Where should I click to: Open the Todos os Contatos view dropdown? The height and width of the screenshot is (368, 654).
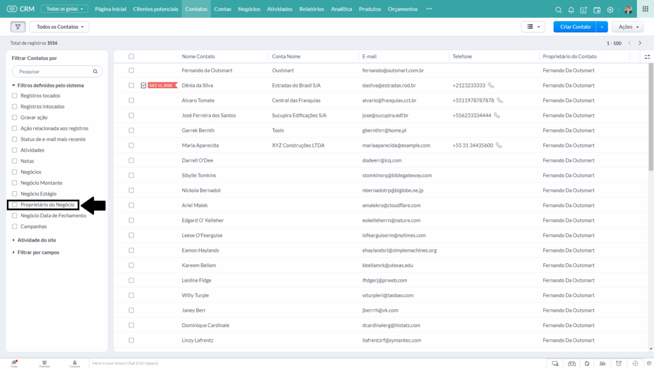coord(59,27)
